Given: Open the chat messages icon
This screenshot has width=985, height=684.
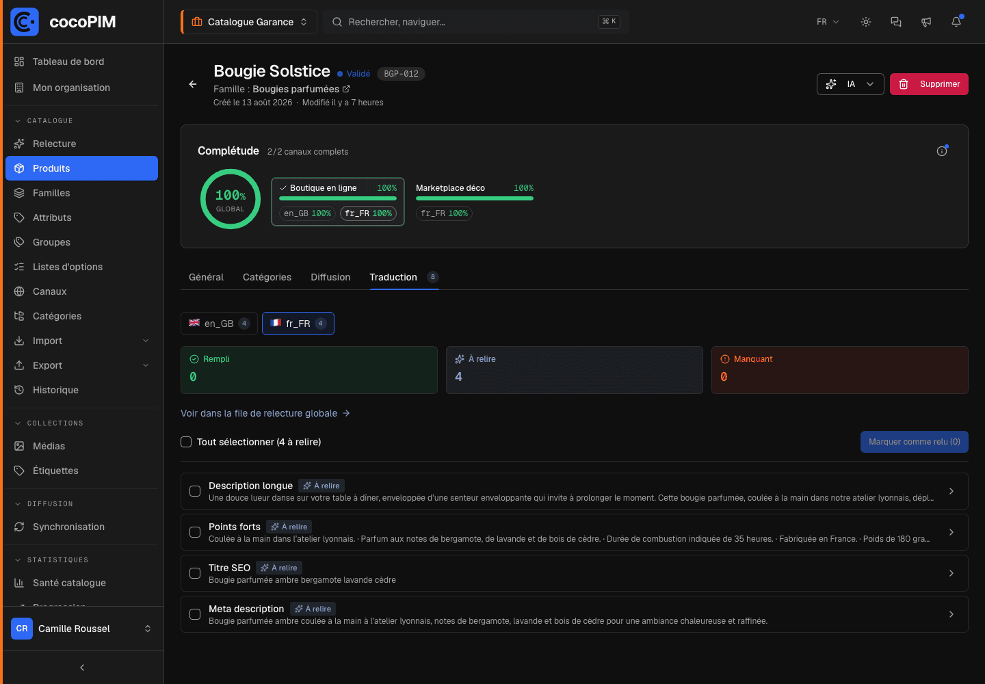Looking at the screenshot, I should 896,22.
